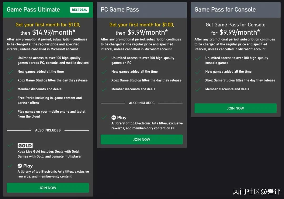Viewport: 284px width, 199px height.
Task: Click checkmark beside mobile phone cloud gaming
Action: pyautogui.click(x=10, y=112)
